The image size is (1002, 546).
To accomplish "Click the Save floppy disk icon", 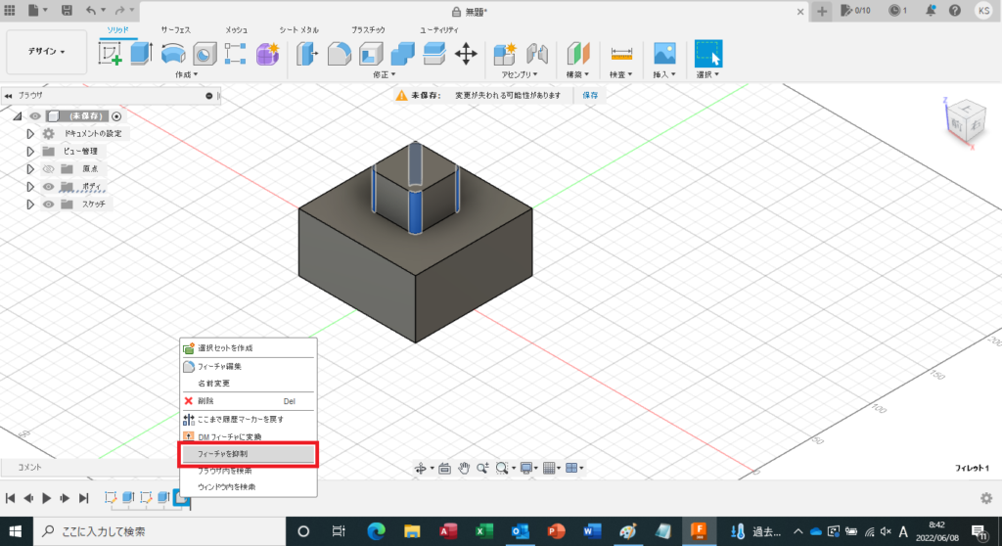I will [67, 10].
